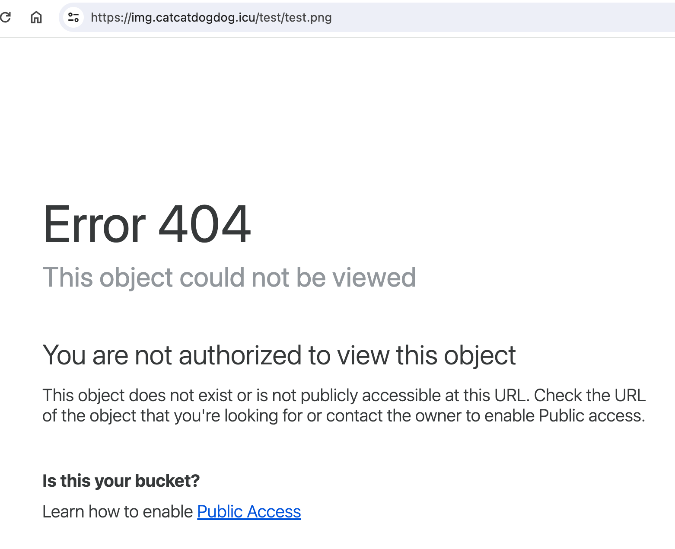Go to the browser home page icon
675x549 pixels.
tap(36, 17)
